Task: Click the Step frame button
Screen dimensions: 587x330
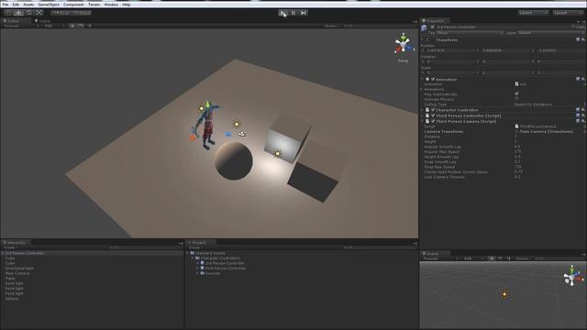Action: click(x=304, y=13)
